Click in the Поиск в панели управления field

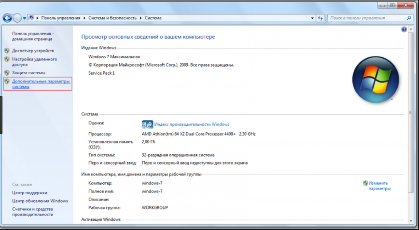tap(367, 18)
